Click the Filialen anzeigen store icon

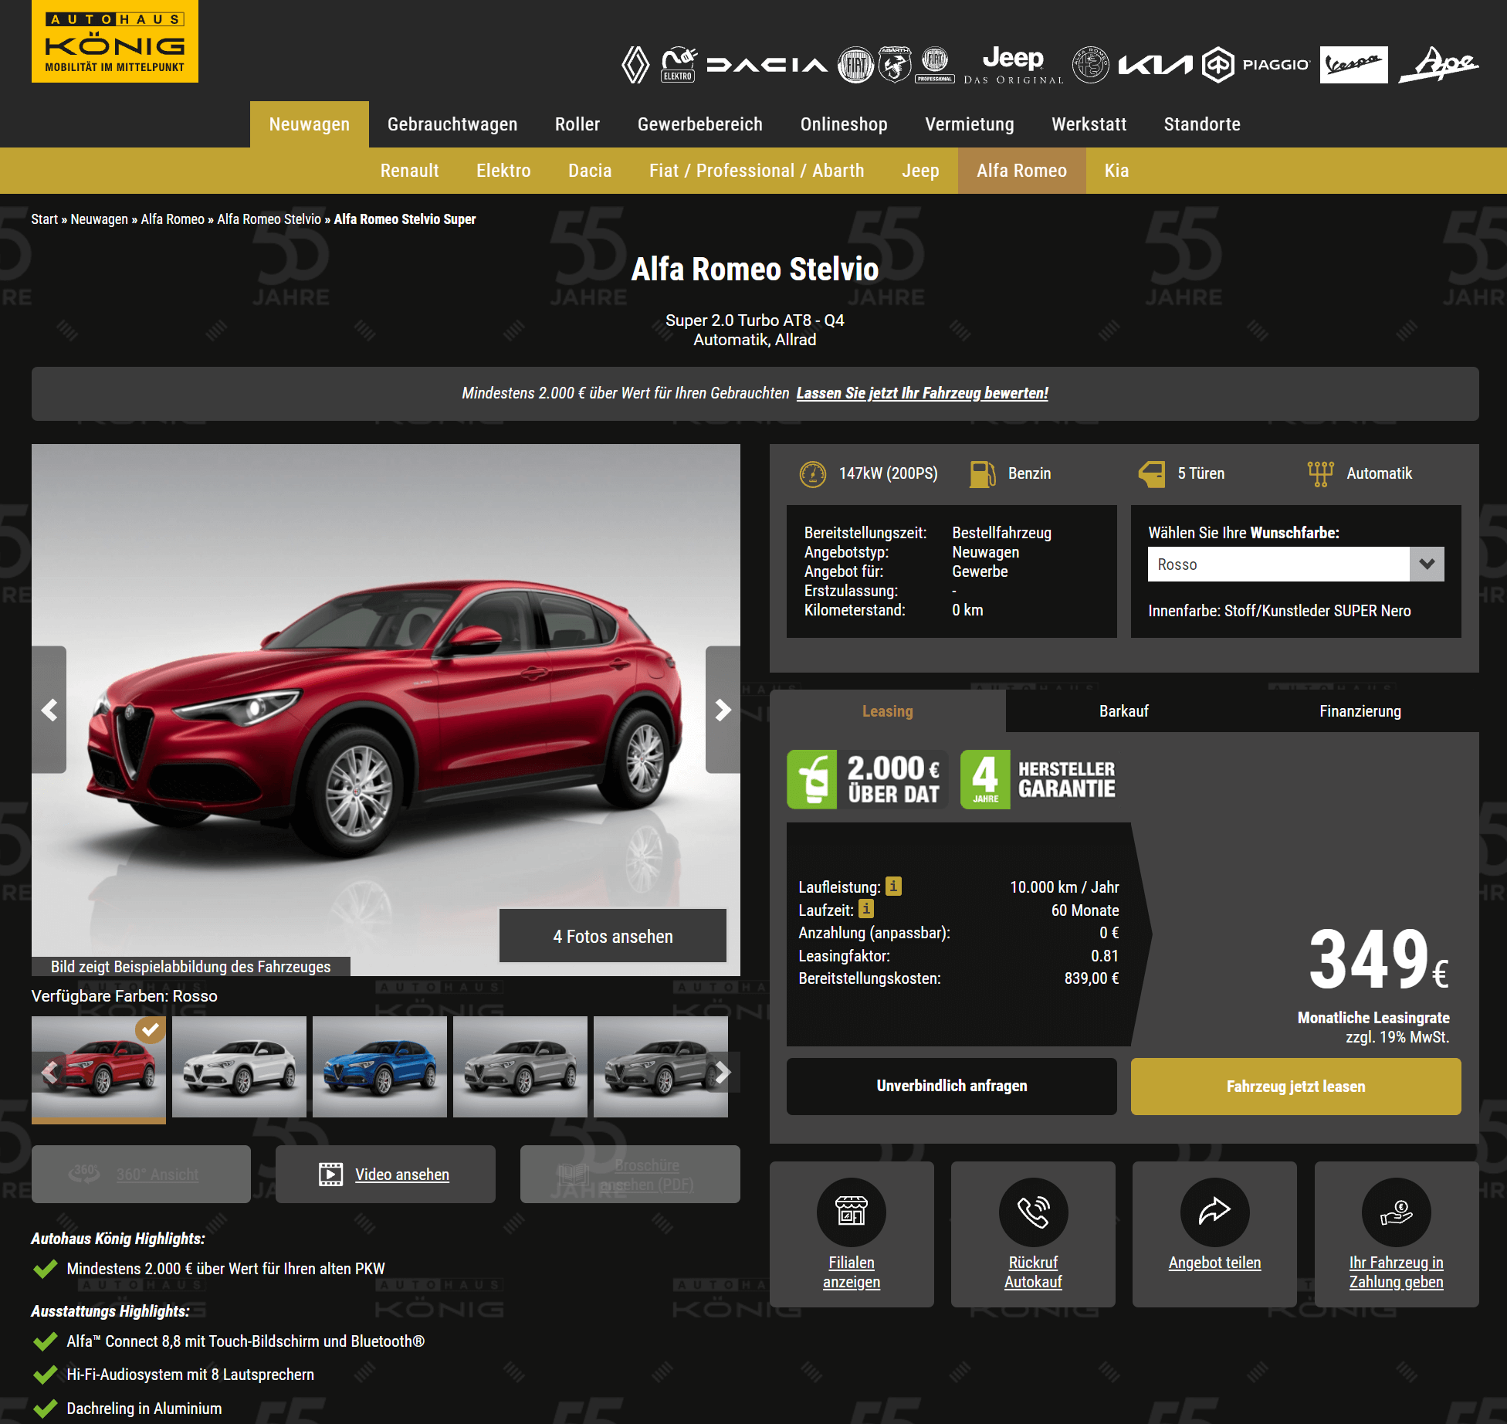click(x=852, y=1212)
